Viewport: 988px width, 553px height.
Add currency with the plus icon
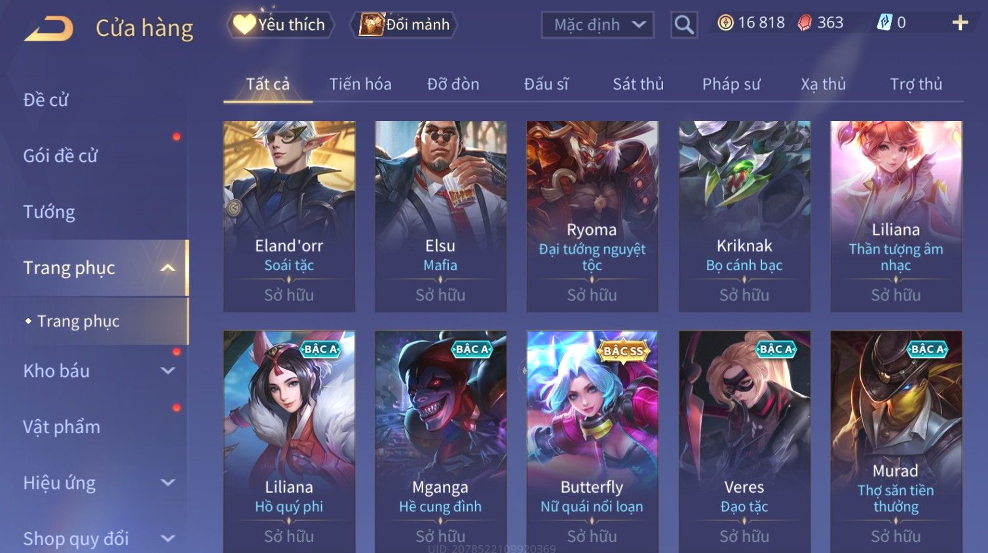point(960,23)
